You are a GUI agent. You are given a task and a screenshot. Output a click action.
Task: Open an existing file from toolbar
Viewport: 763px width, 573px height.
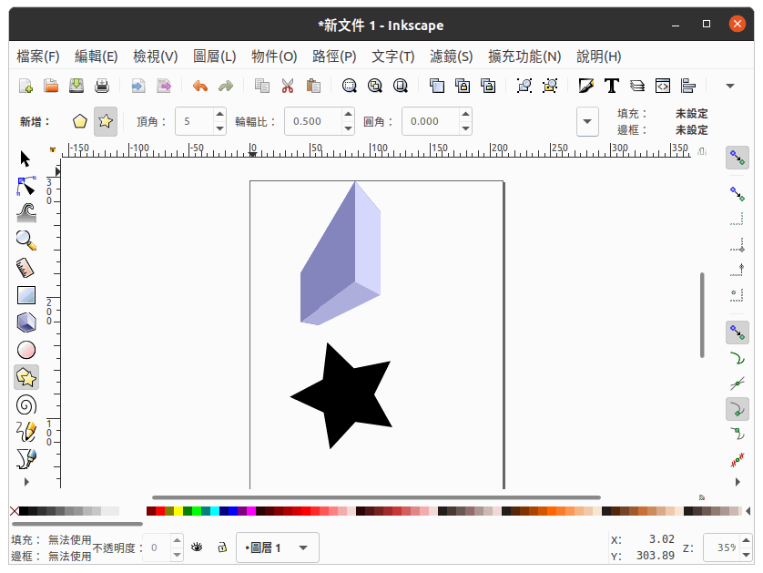point(51,87)
